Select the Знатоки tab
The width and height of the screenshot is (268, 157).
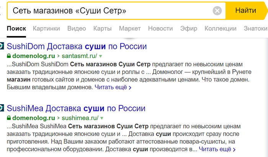pos(255,28)
